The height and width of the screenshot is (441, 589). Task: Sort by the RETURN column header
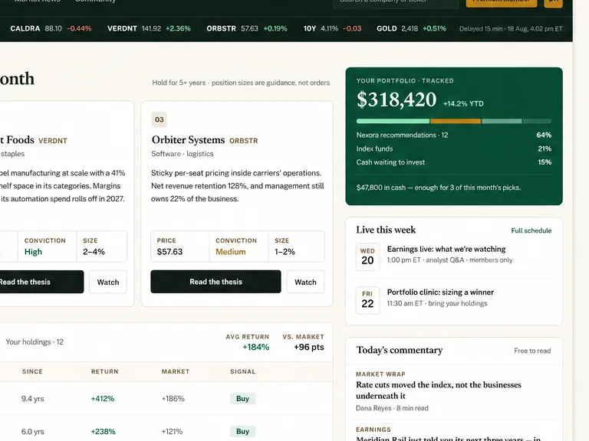point(105,371)
